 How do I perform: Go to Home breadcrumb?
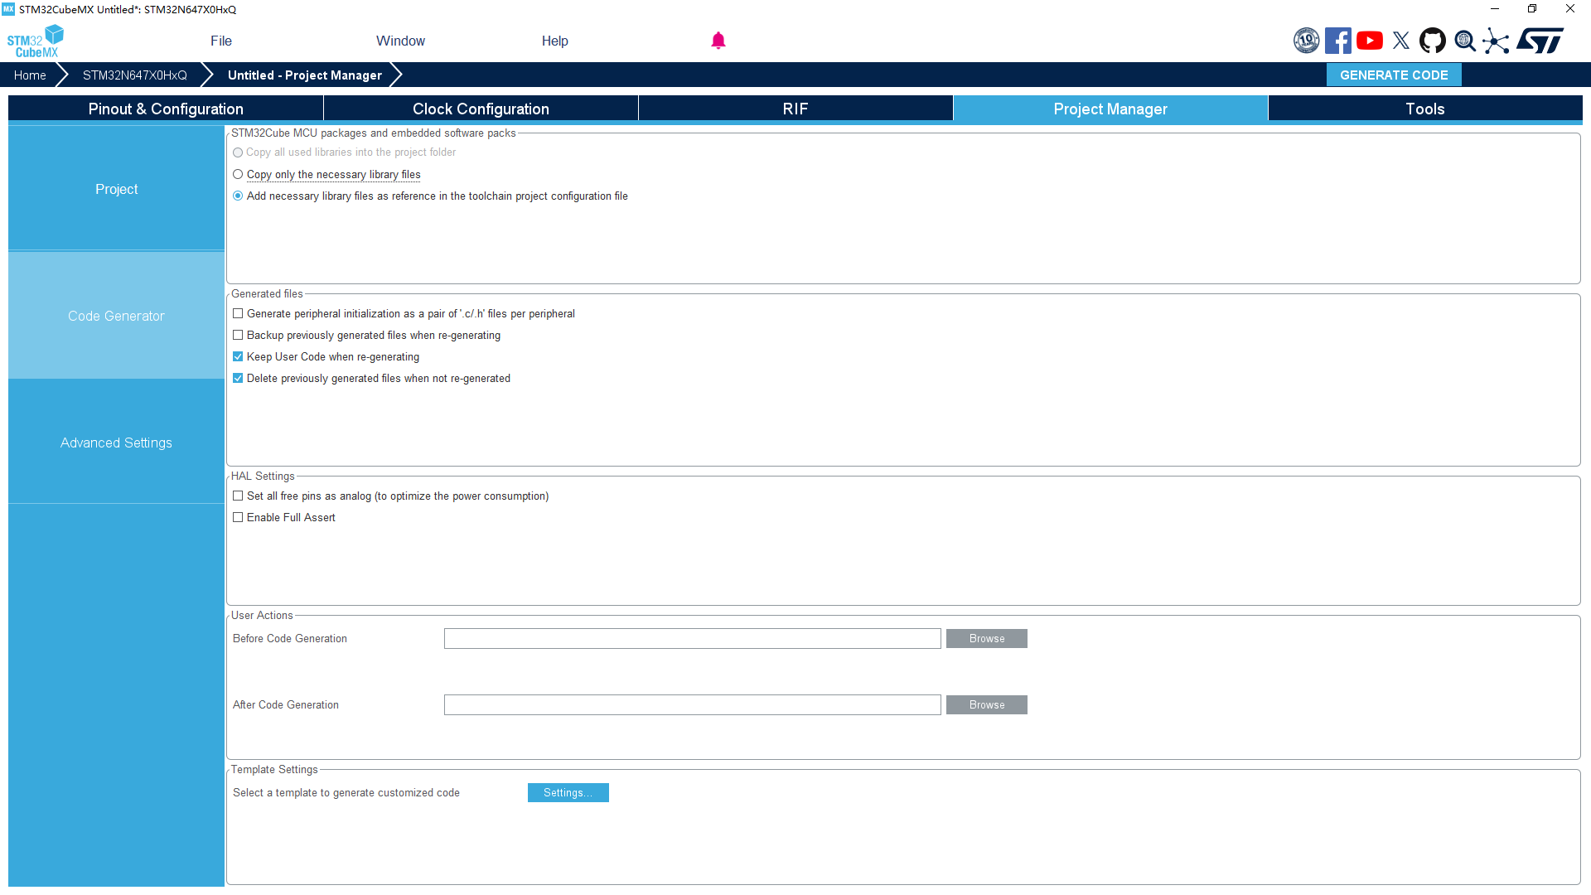coord(30,75)
